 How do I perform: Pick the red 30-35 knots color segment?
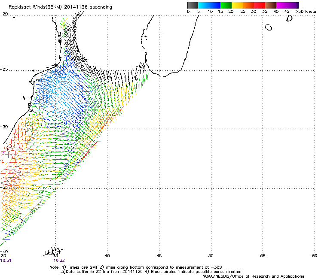pyautogui.click(x=260, y=5)
